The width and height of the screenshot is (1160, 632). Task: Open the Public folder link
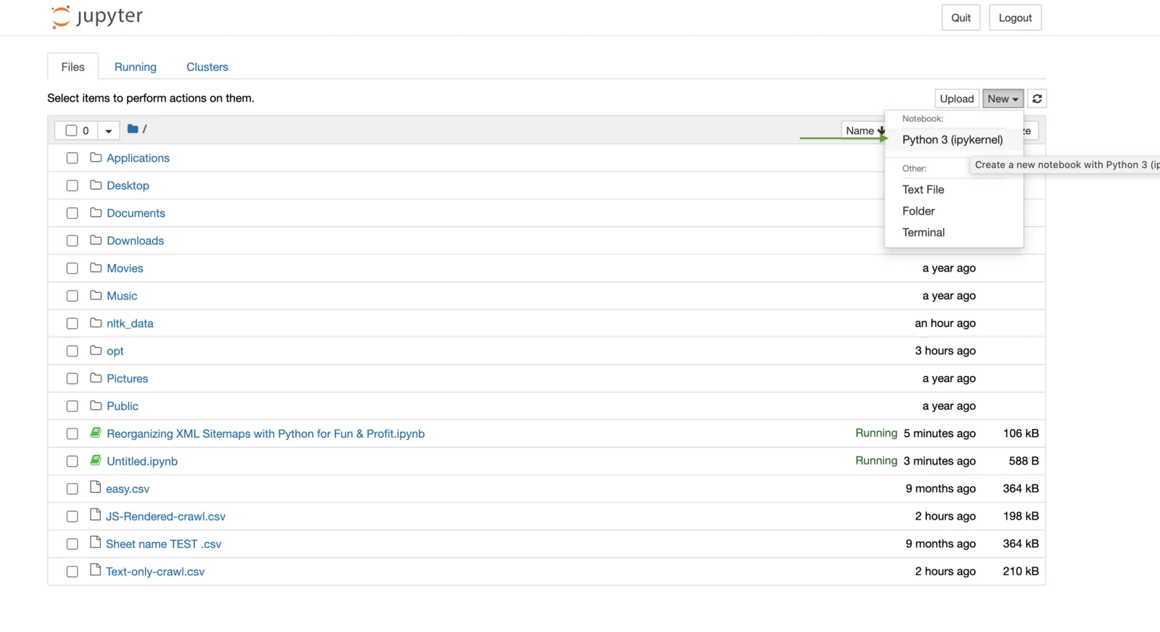(x=123, y=406)
